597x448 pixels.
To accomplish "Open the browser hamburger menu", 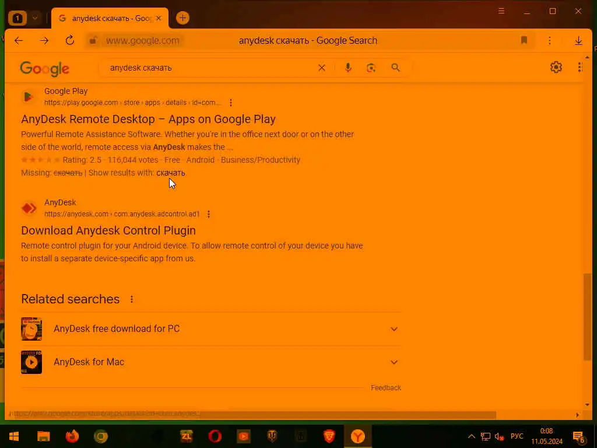I will click(x=501, y=11).
